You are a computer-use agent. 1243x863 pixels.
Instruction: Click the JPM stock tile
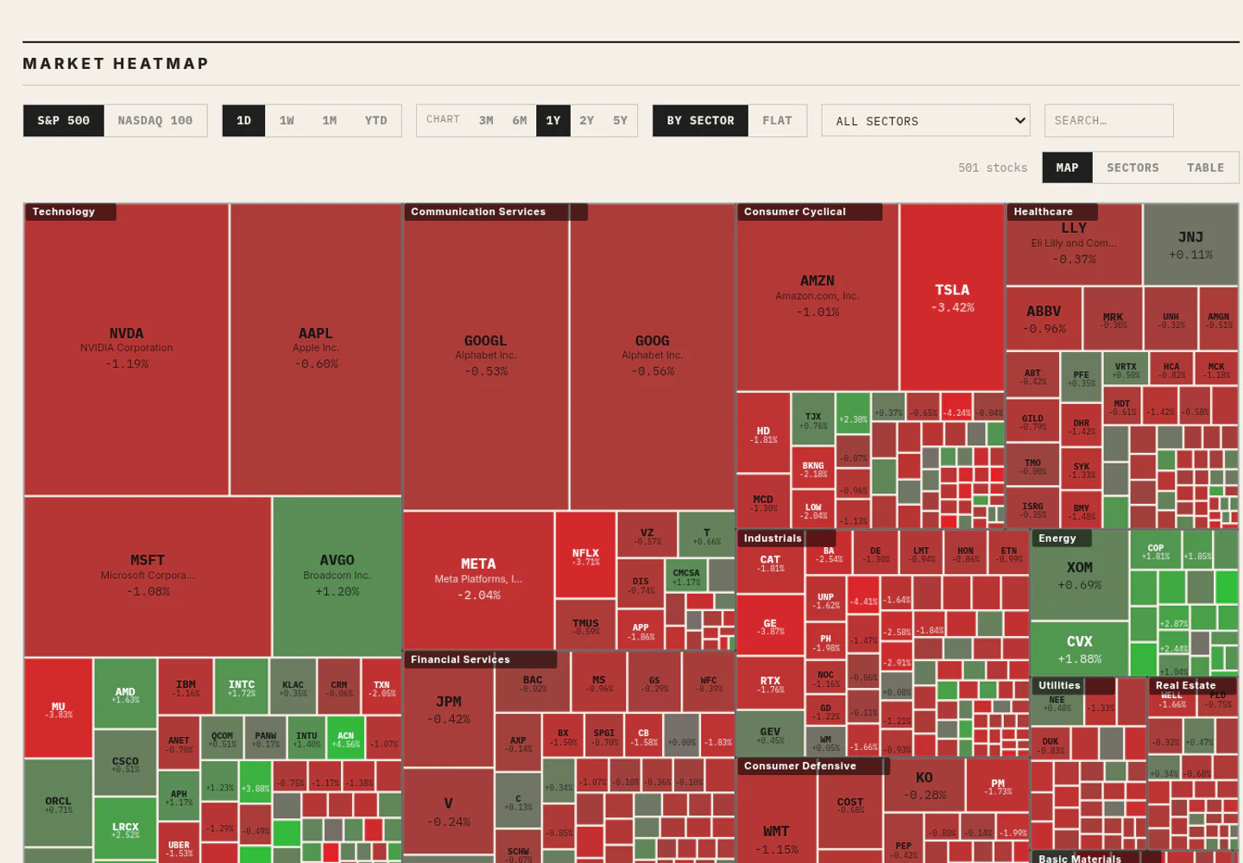pyautogui.click(x=449, y=709)
